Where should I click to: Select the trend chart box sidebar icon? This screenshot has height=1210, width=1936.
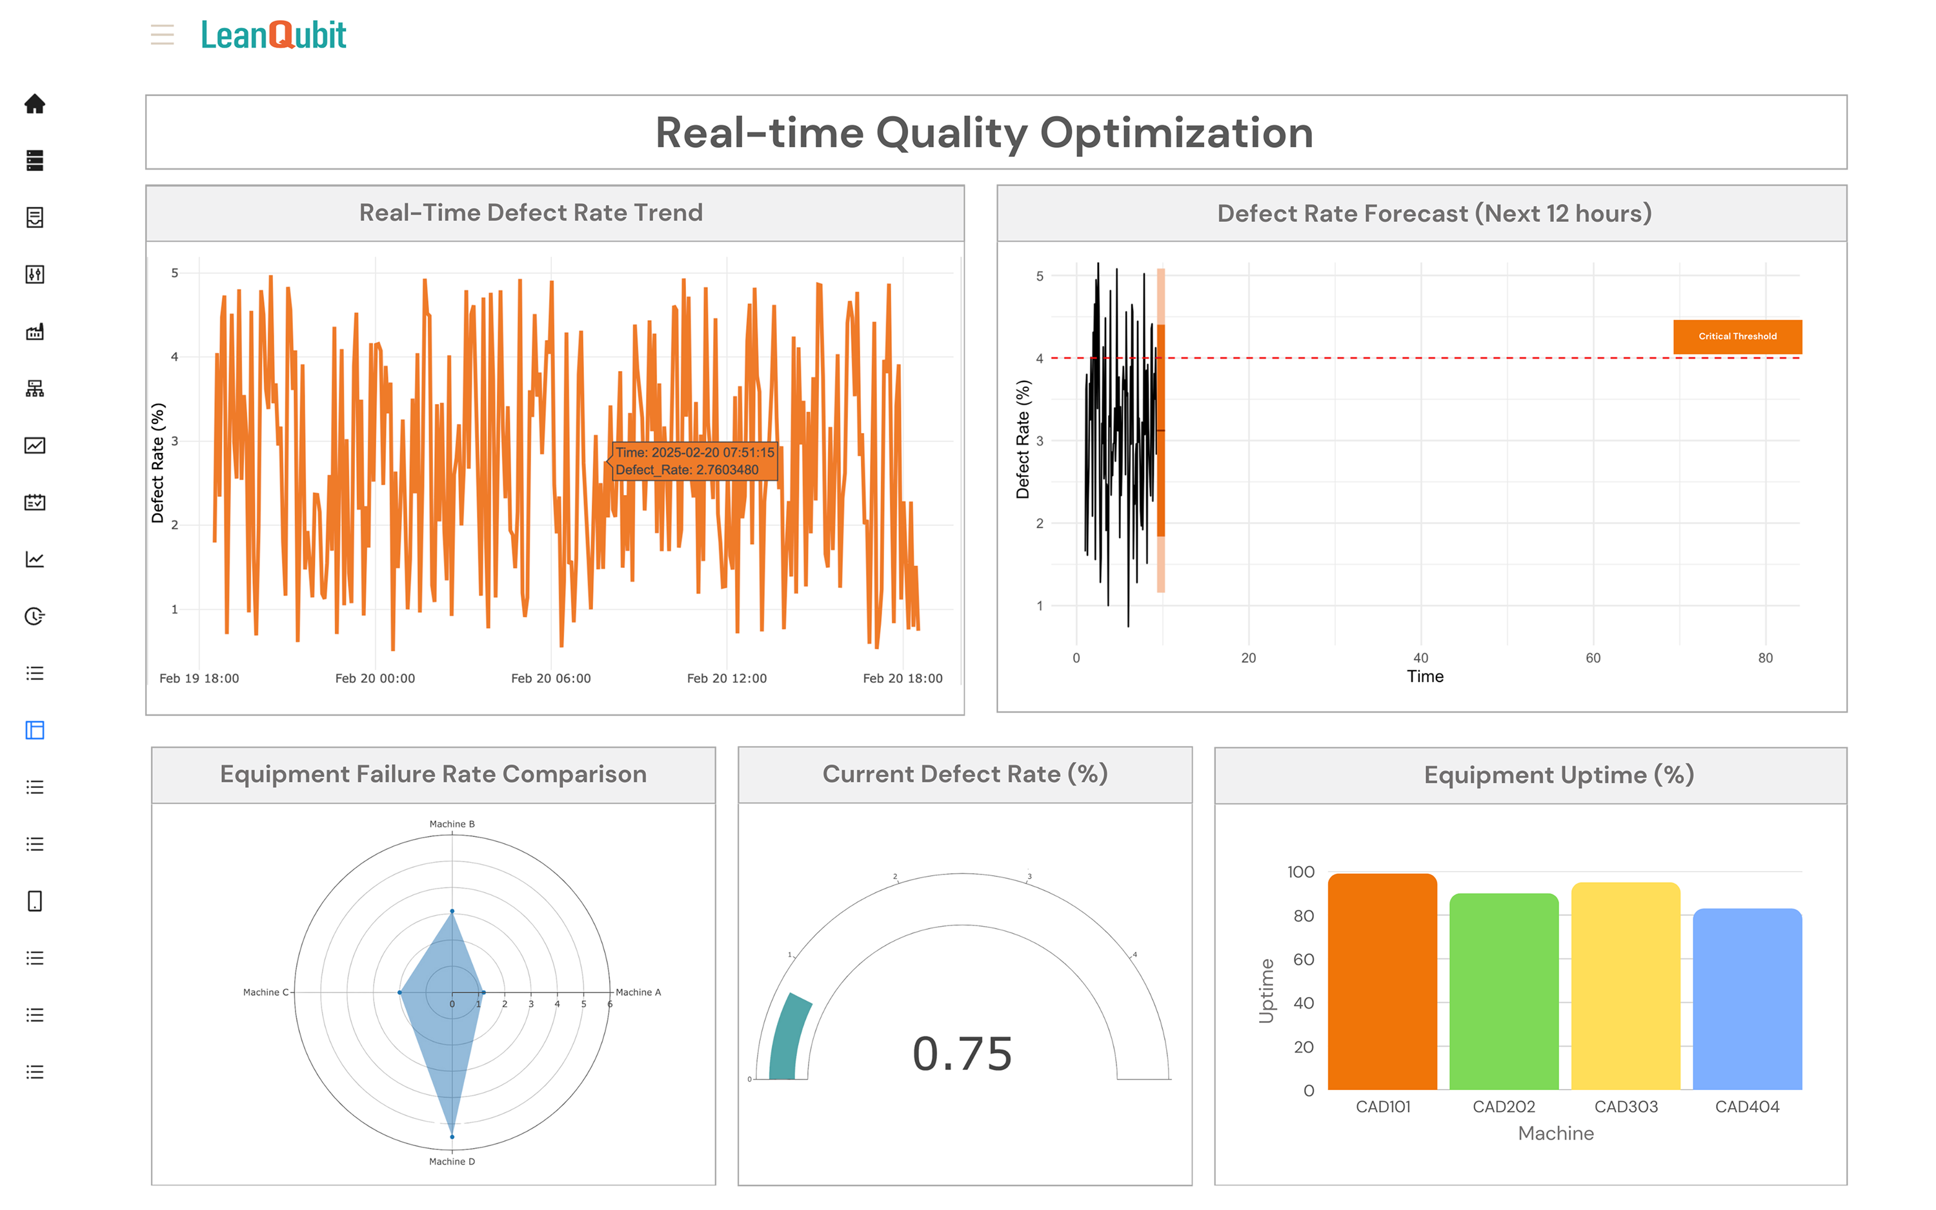tap(34, 445)
